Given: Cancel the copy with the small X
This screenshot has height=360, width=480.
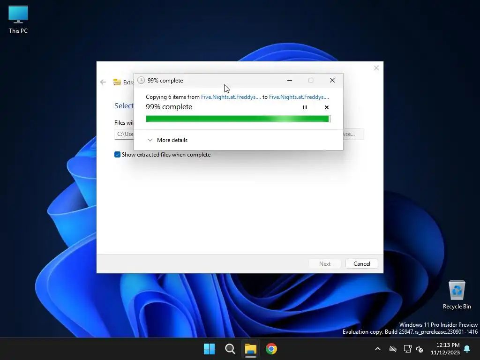Looking at the screenshot, I should click(x=327, y=107).
